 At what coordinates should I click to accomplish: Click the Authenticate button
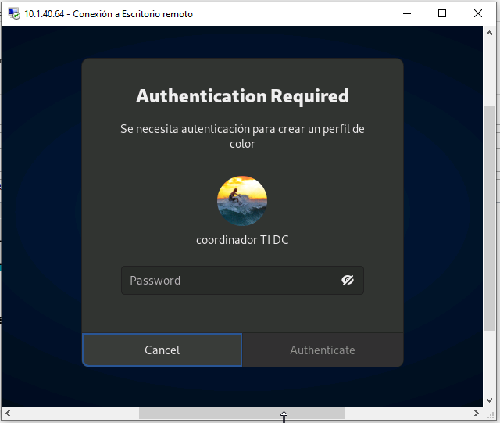click(322, 350)
